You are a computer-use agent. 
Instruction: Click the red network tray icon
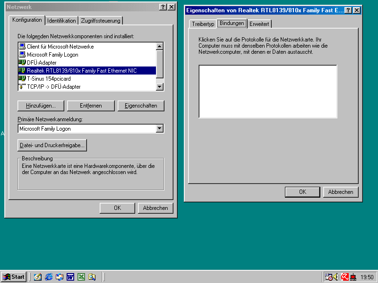point(353,277)
